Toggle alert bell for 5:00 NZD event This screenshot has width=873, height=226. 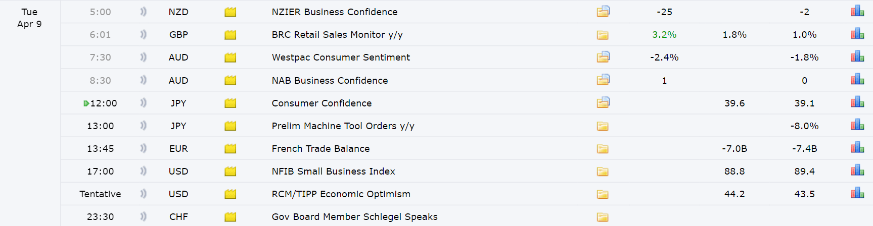[x=143, y=12]
